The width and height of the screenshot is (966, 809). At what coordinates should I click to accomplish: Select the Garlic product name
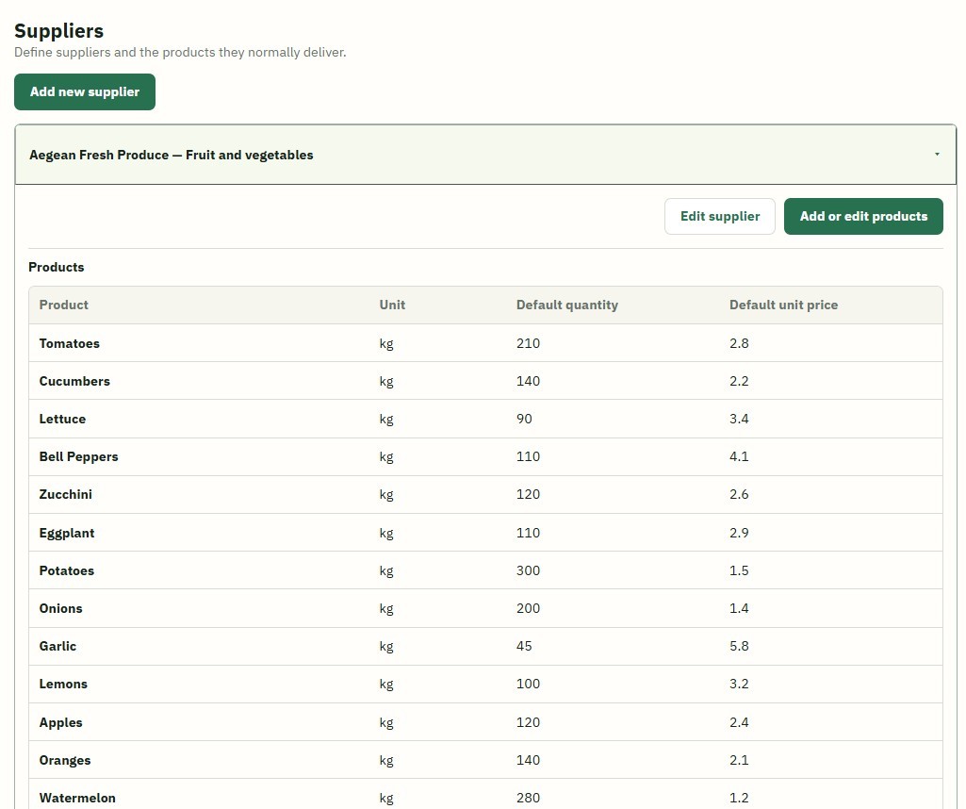point(57,646)
